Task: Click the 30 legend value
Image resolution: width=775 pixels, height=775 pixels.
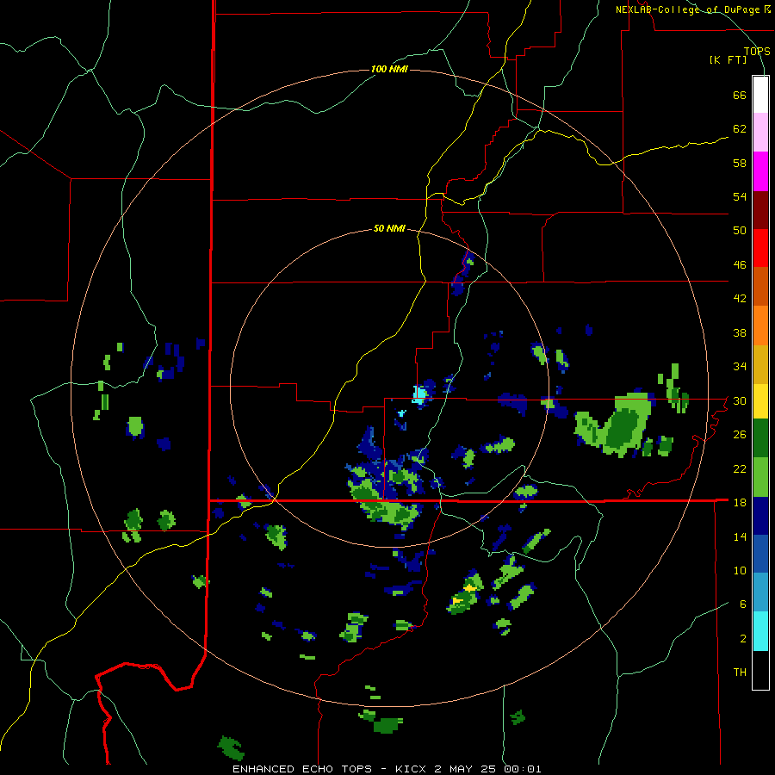Action: pyautogui.click(x=740, y=400)
